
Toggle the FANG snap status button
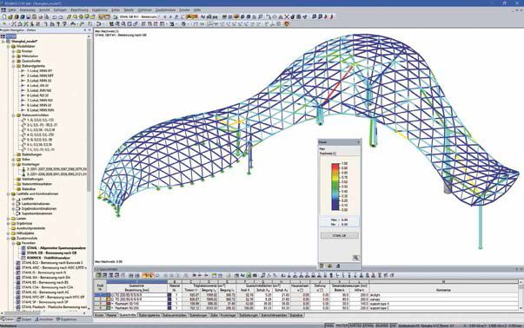(329, 325)
